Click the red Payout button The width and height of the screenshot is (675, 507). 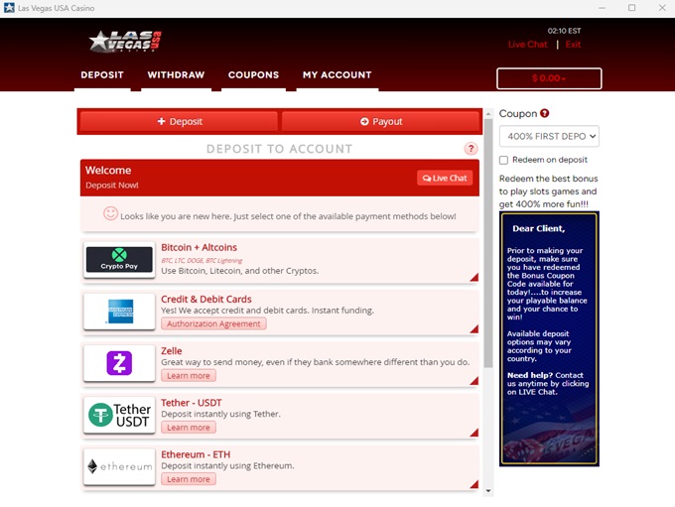coord(380,121)
